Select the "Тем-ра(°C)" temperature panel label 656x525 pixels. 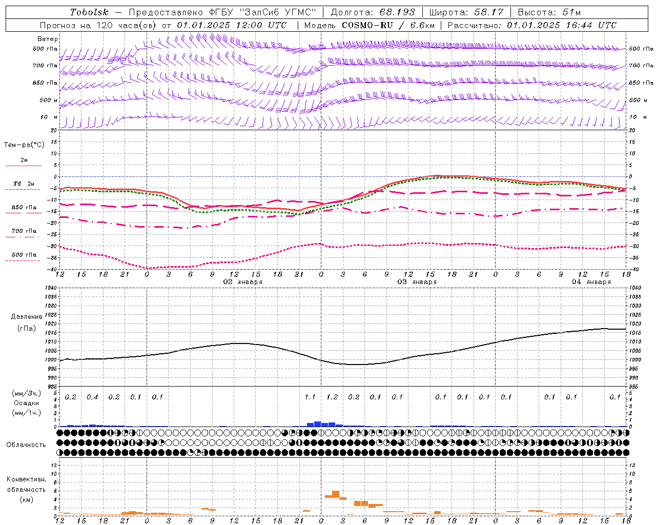[24, 145]
